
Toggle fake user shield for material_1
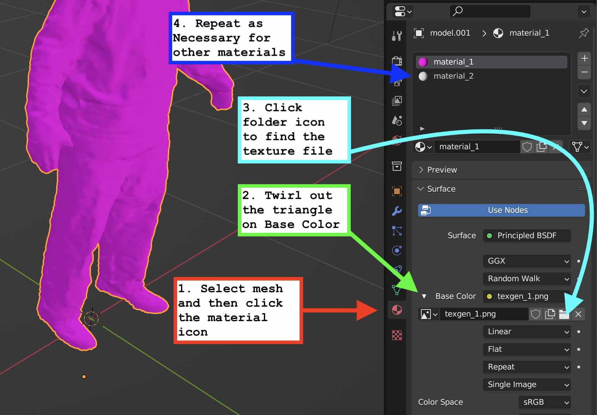pyautogui.click(x=527, y=147)
